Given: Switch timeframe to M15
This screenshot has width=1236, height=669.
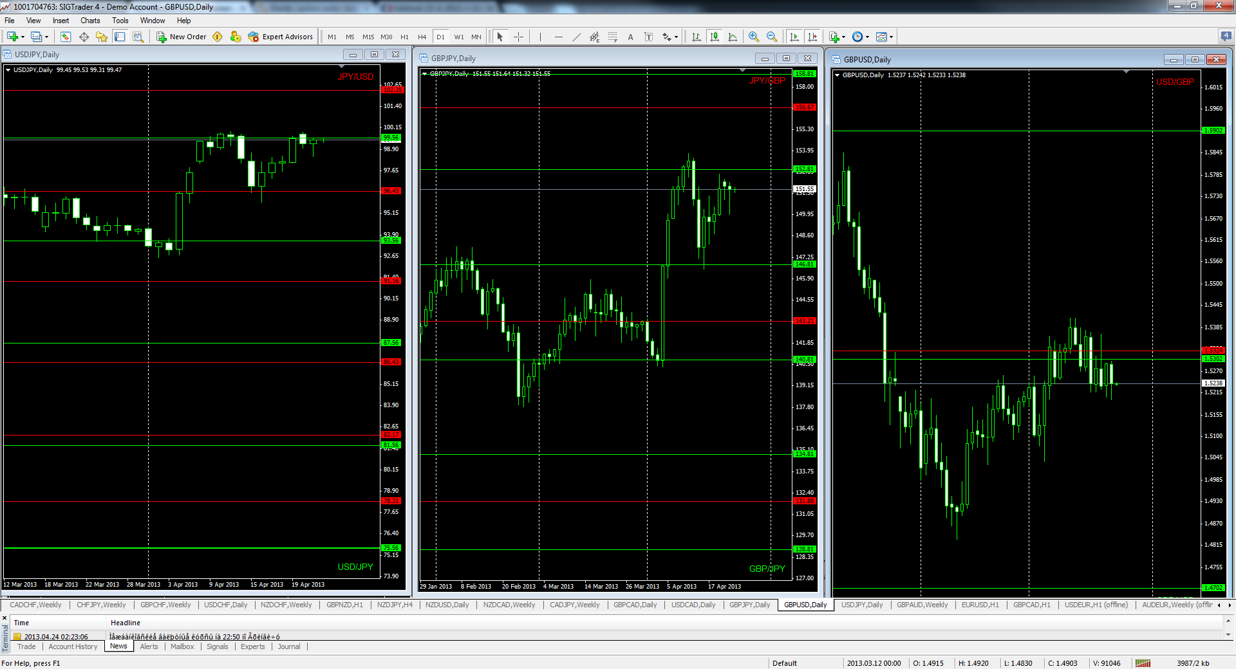Looking at the screenshot, I should [368, 37].
